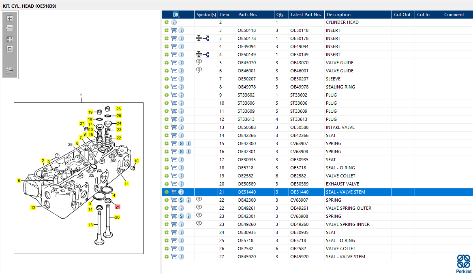Click gear icon for OE2582 item 26

click(167, 249)
